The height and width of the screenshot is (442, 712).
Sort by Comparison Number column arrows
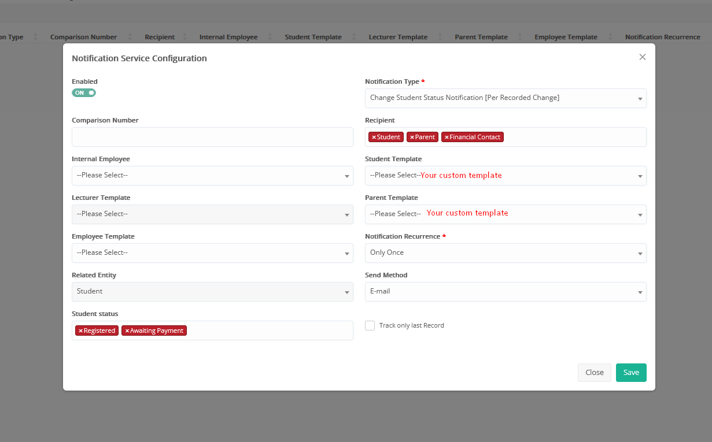tap(130, 37)
